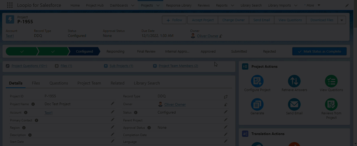Click the View Questions header button
357x146 pixels.
pyautogui.click(x=290, y=20)
